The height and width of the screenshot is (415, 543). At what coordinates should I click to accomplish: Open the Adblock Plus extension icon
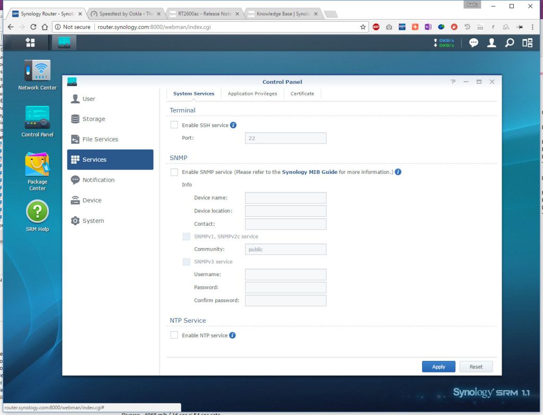[x=376, y=27]
